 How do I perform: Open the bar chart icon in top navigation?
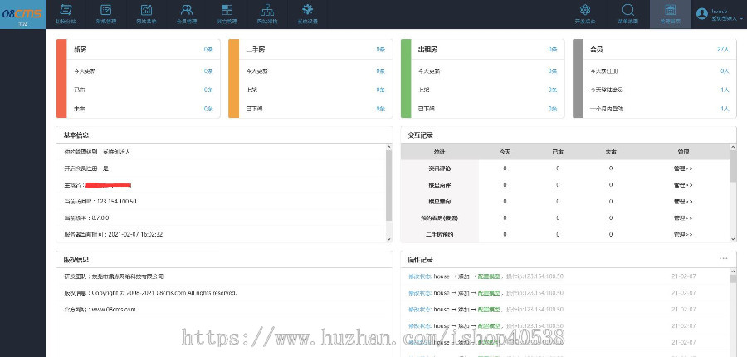tap(146, 9)
